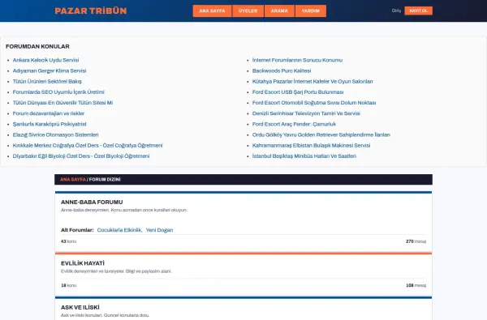
Task: Open İstanbul Beşiktaş Minibüs Hatları topic
Action: (304, 156)
